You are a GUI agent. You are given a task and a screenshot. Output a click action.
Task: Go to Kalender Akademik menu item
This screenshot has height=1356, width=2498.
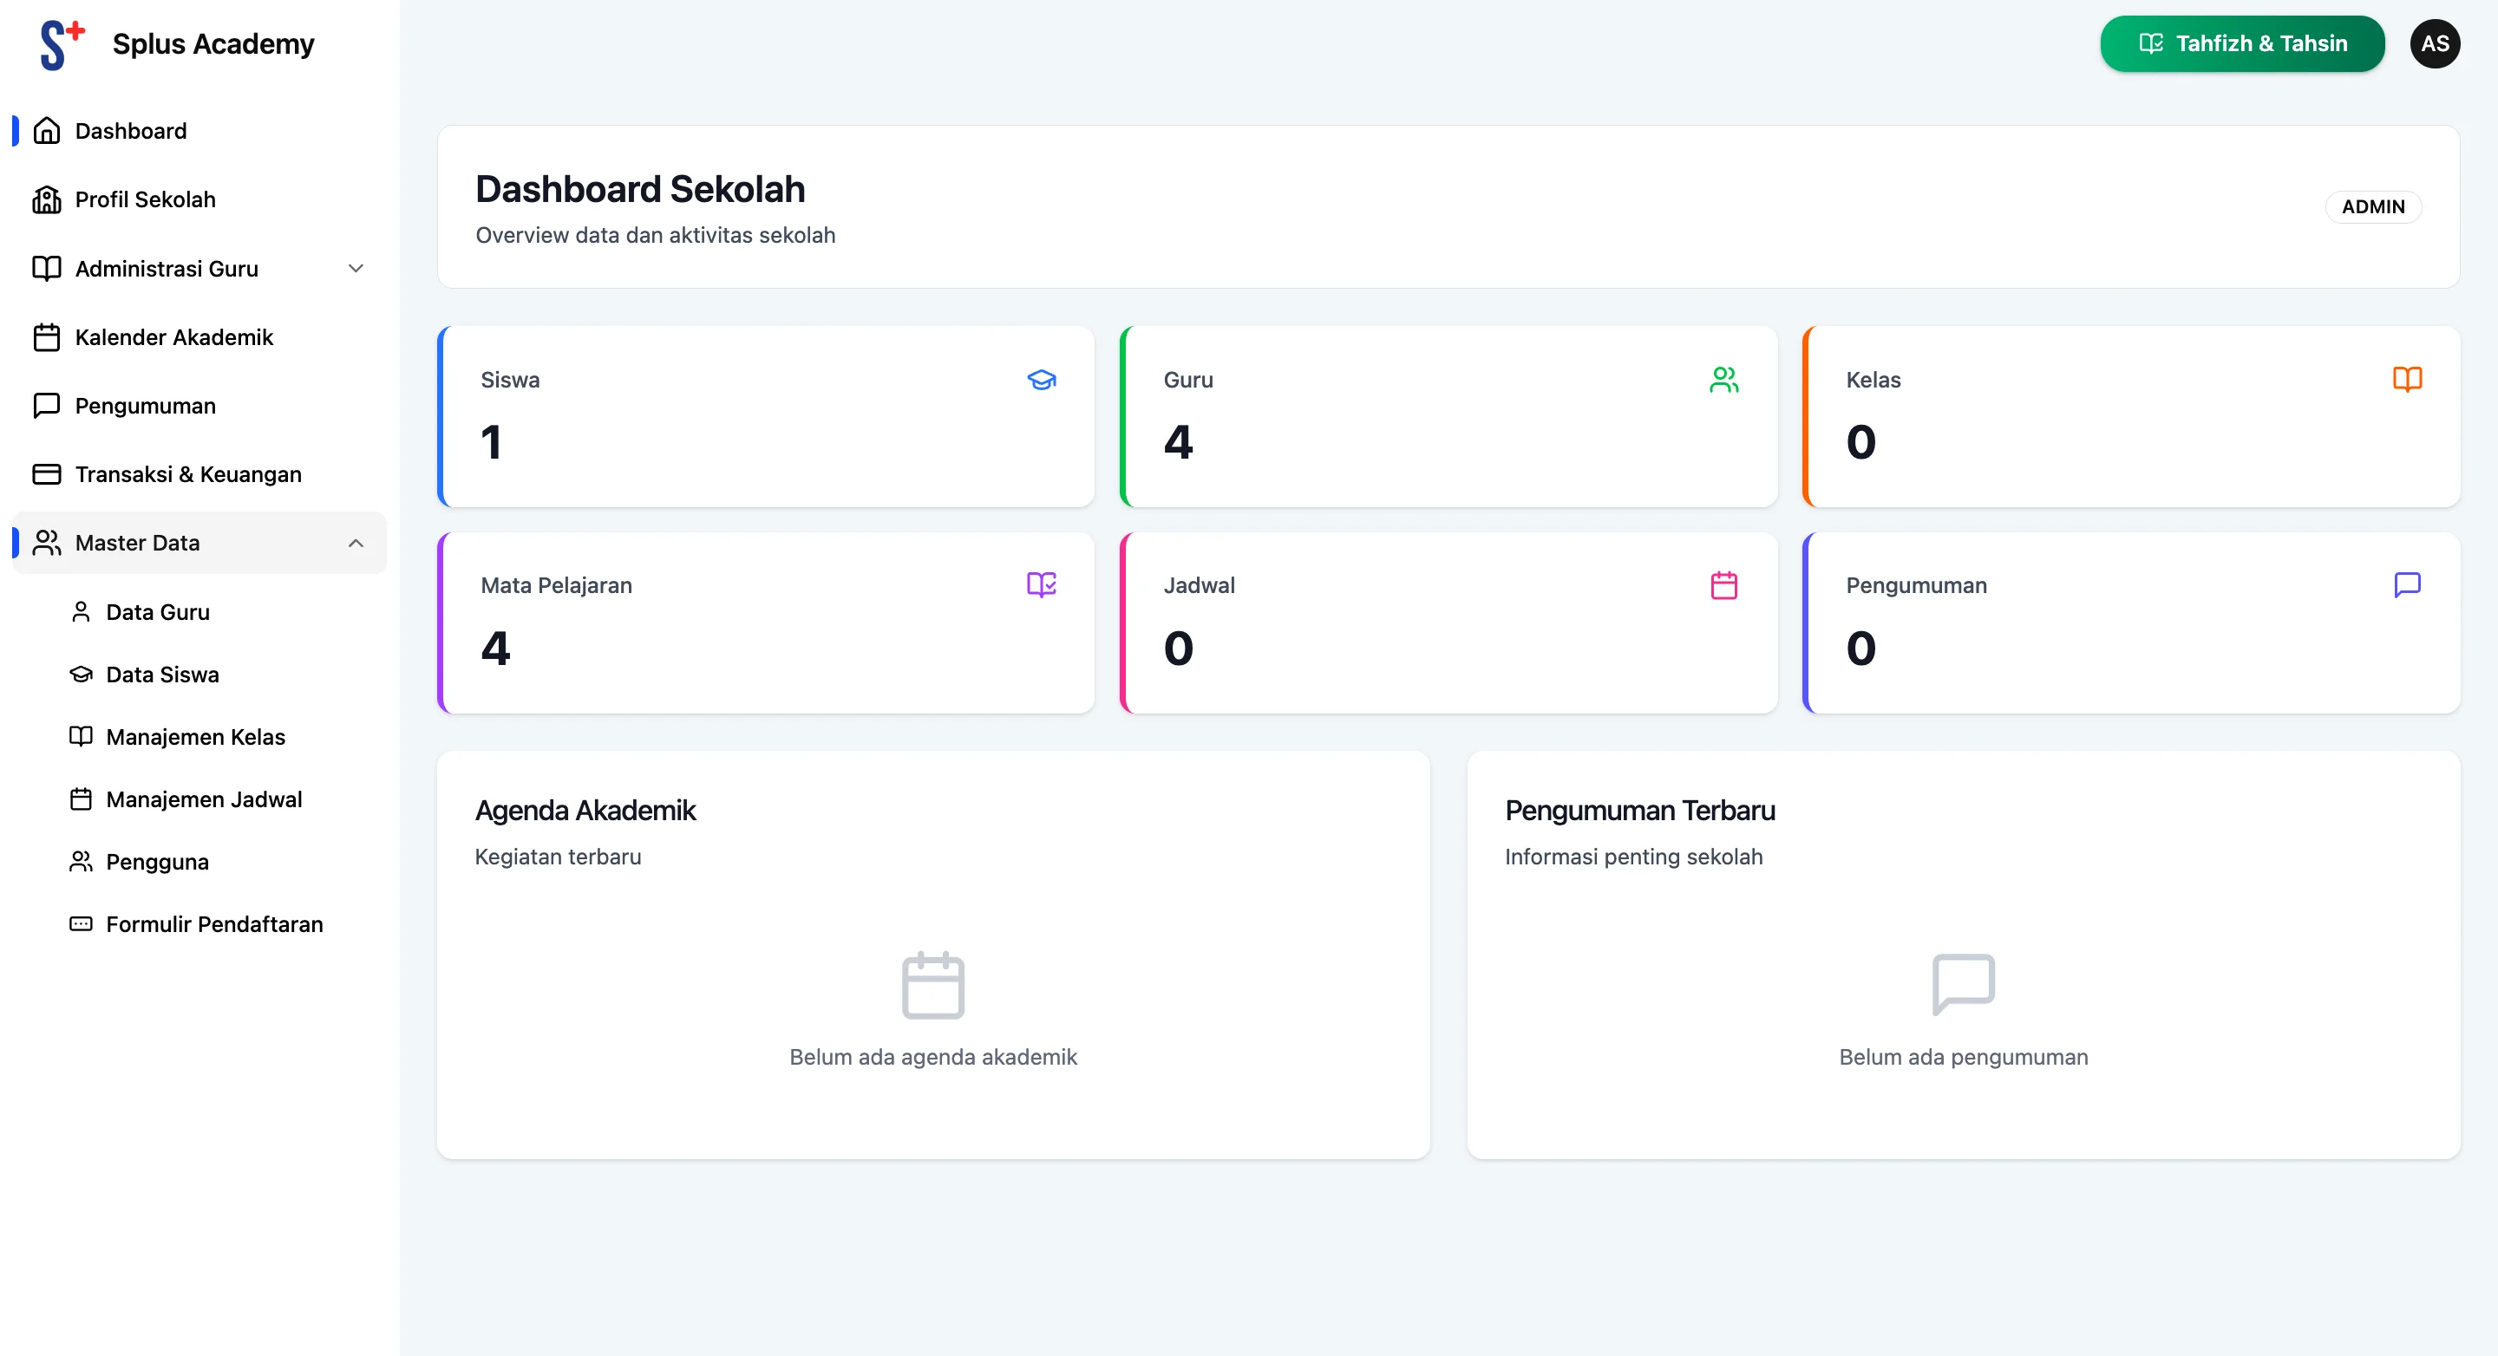pos(173,337)
